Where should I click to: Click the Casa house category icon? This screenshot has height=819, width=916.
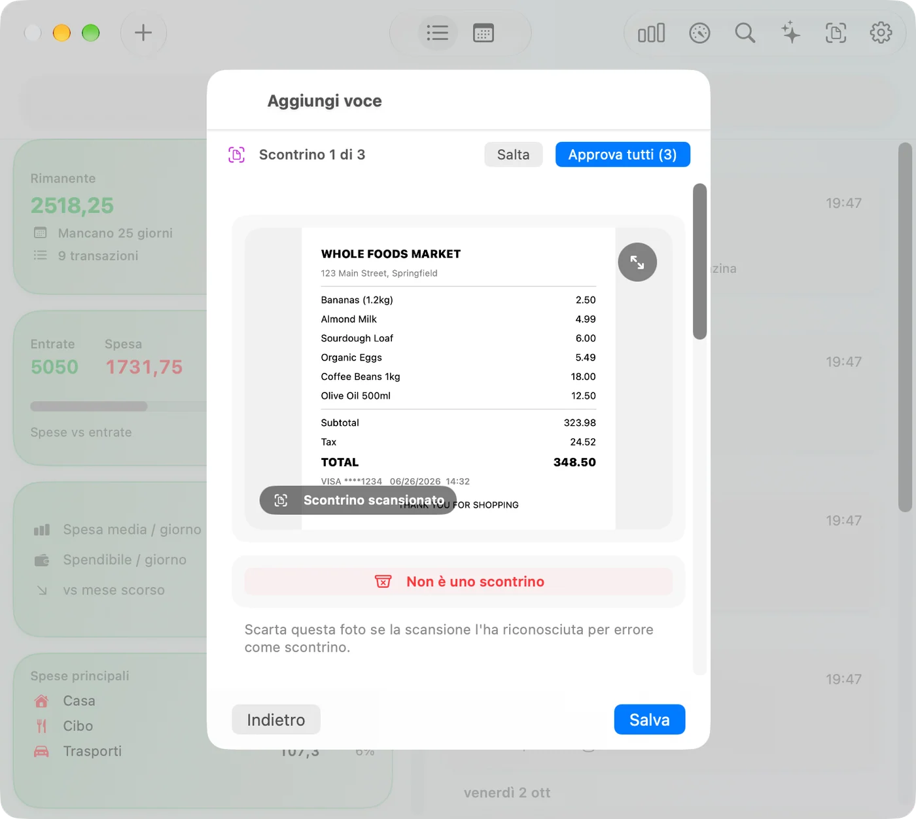tap(41, 701)
